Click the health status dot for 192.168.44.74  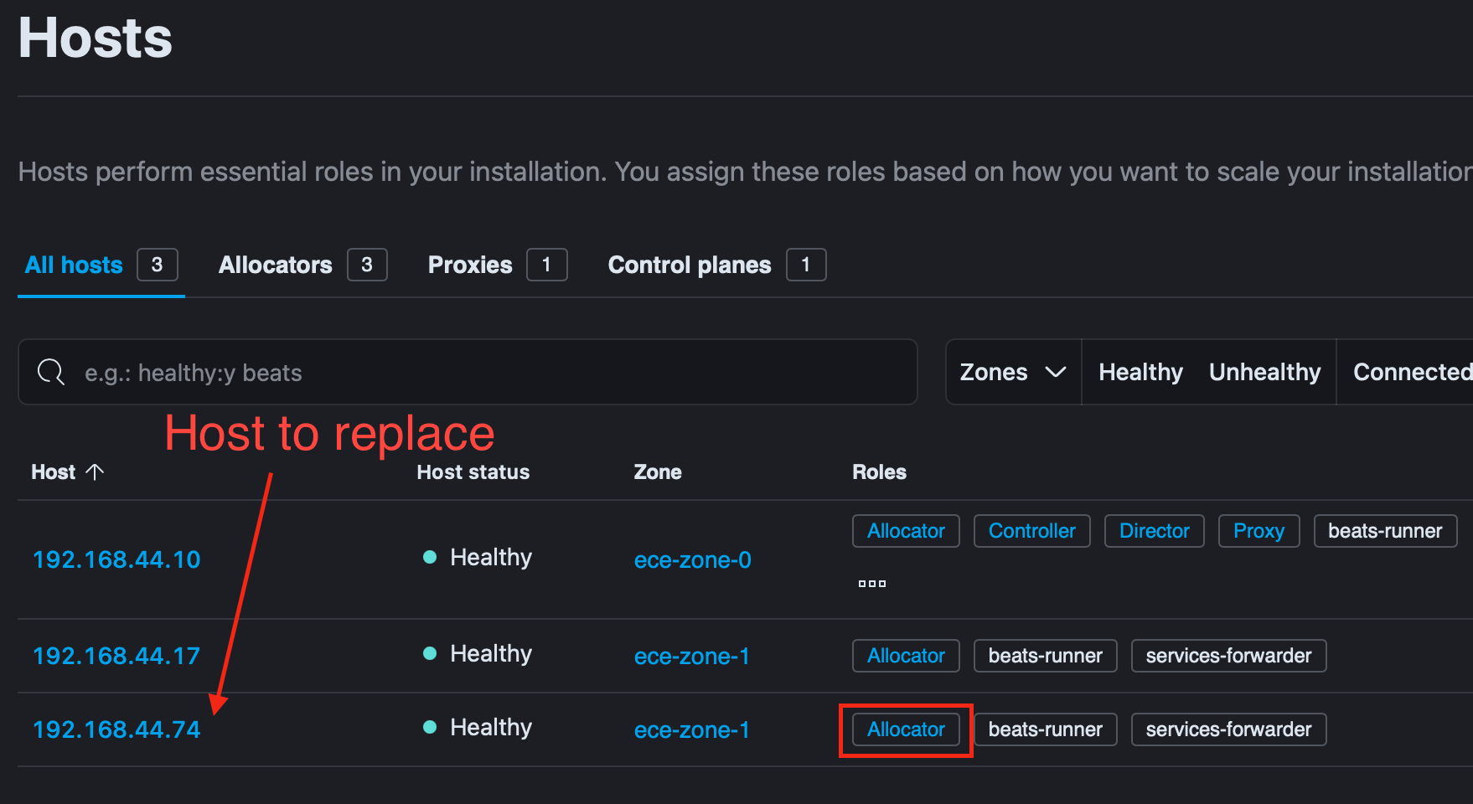[430, 727]
